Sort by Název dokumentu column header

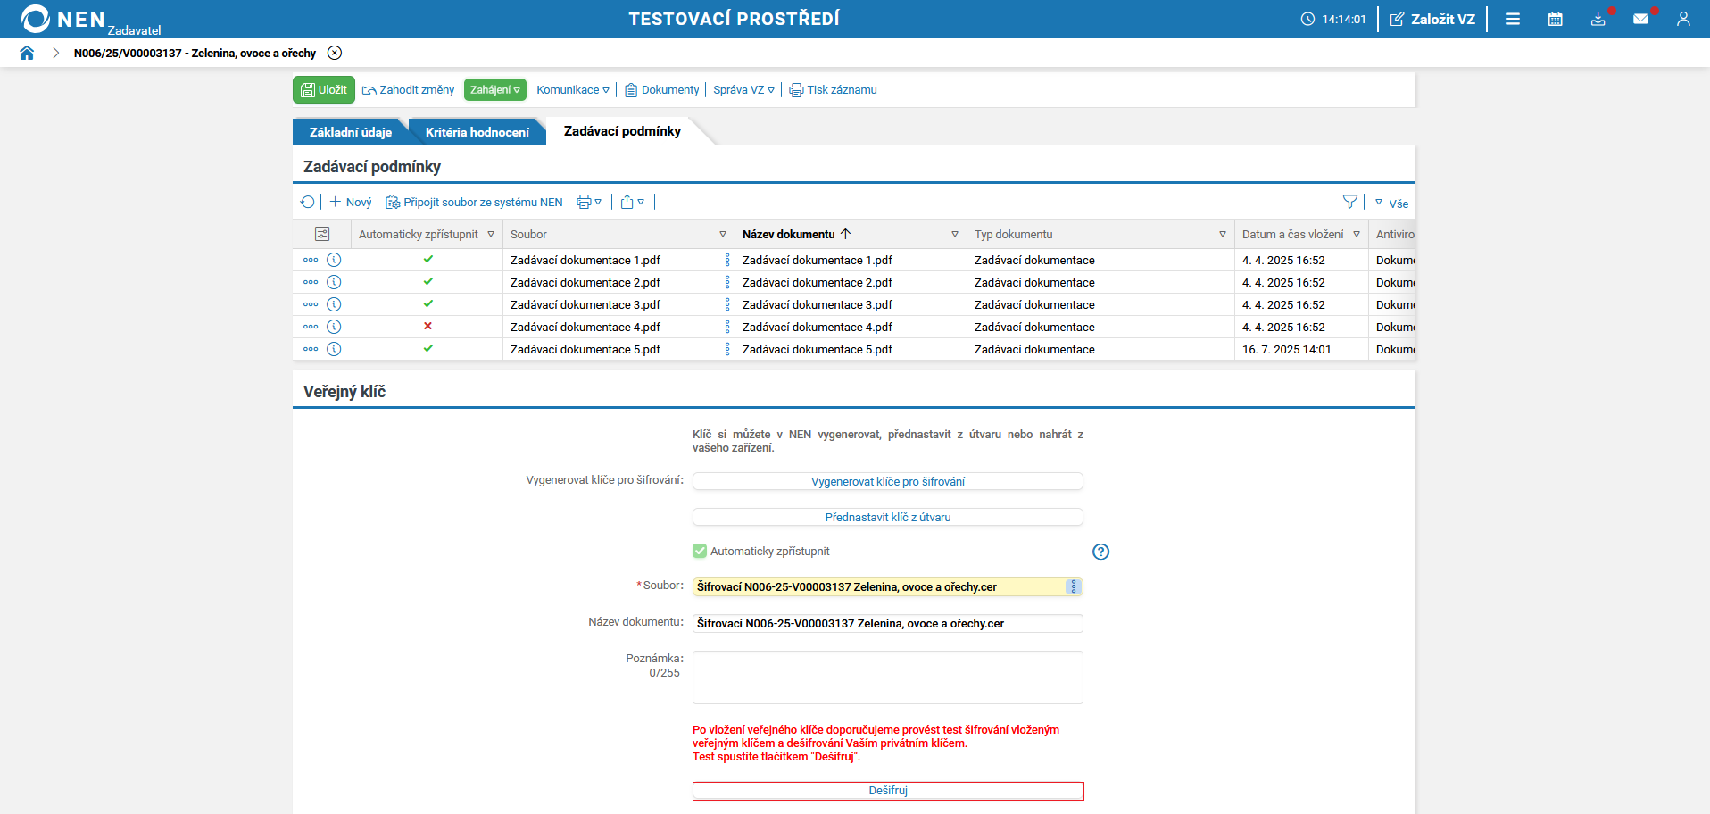[789, 234]
